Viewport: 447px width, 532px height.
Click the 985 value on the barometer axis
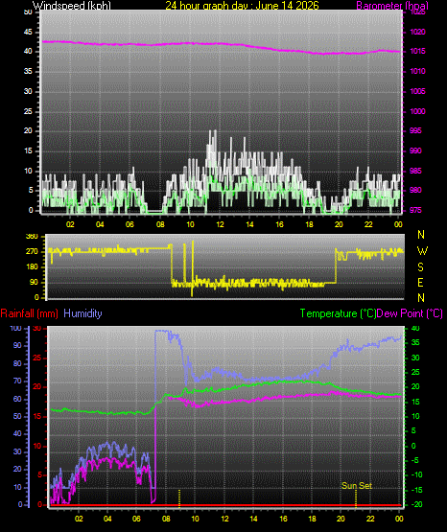pos(415,171)
